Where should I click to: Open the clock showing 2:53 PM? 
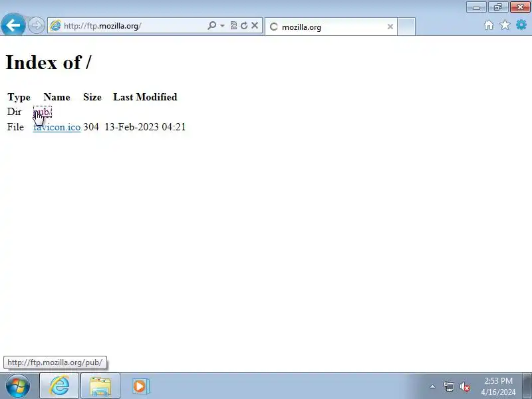click(x=498, y=386)
